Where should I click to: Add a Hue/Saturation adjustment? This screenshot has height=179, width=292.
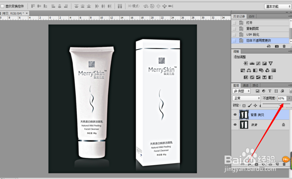coord(243,70)
